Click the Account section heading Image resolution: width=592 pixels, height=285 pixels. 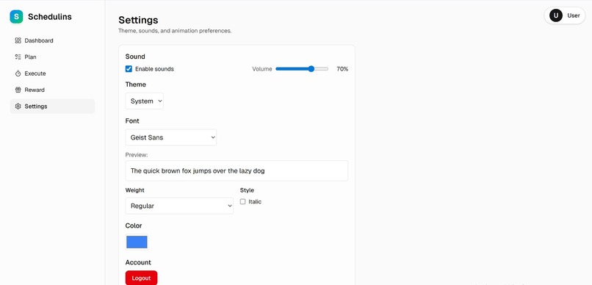click(138, 262)
